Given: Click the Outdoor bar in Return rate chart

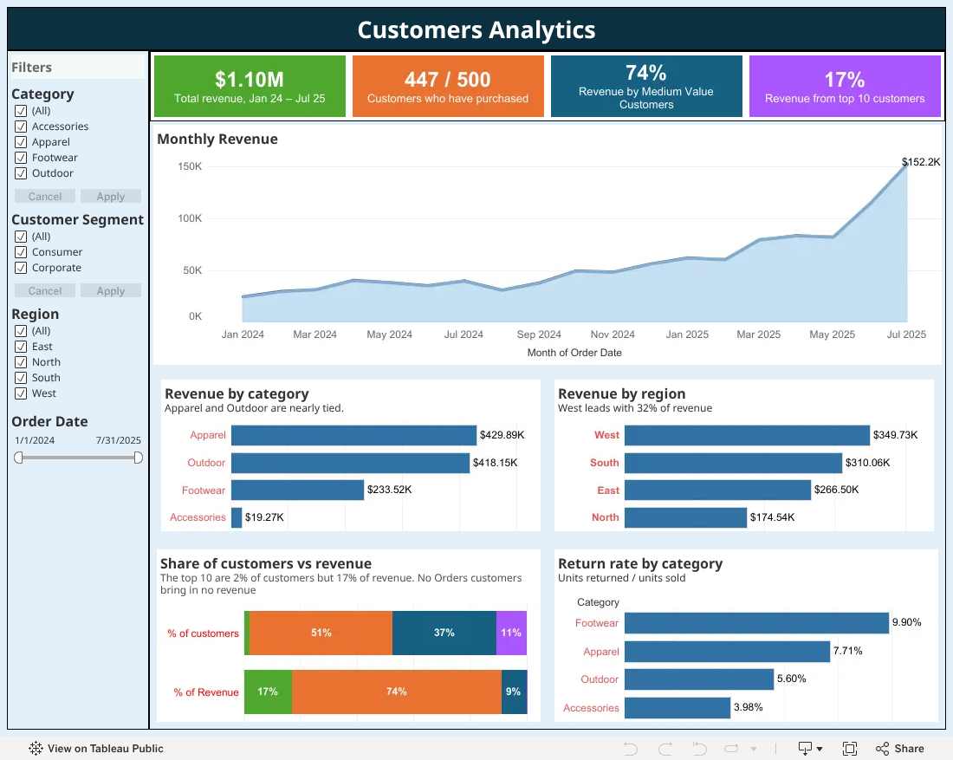Looking at the screenshot, I should [x=699, y=679].
